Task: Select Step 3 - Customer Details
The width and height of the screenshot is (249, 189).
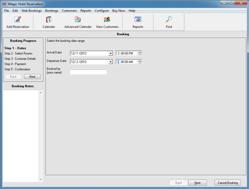Action: (x=20, y=59)
